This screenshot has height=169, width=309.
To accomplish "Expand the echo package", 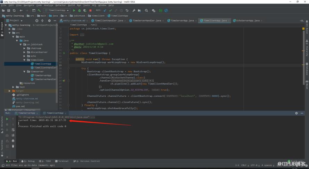I will [24, 56].
